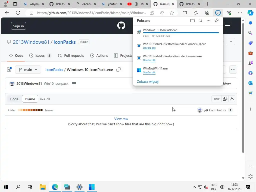Reload the current page
This screenshot has height=192, width=256.
click(18, 13)
